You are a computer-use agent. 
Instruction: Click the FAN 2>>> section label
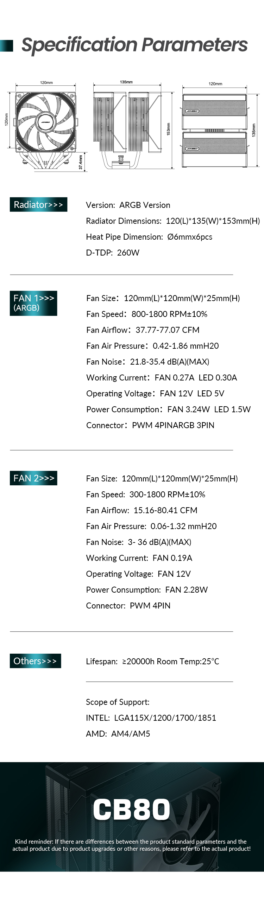(33, 478)
